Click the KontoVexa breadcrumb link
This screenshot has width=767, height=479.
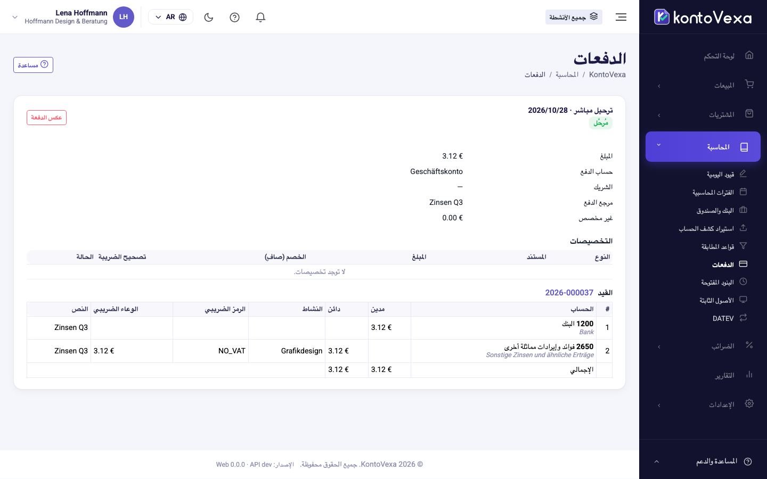607,75
